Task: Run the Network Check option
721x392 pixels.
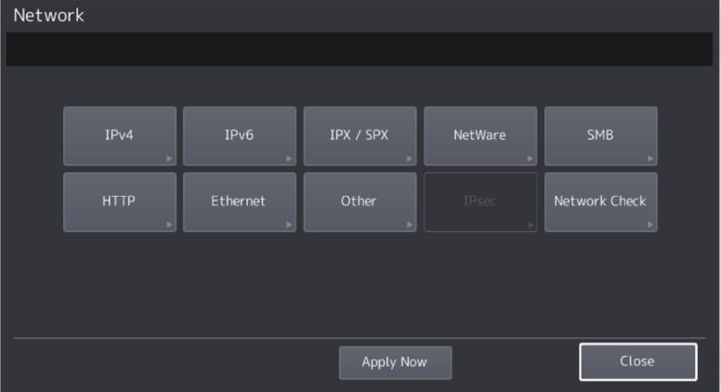Action: point(600,202)
